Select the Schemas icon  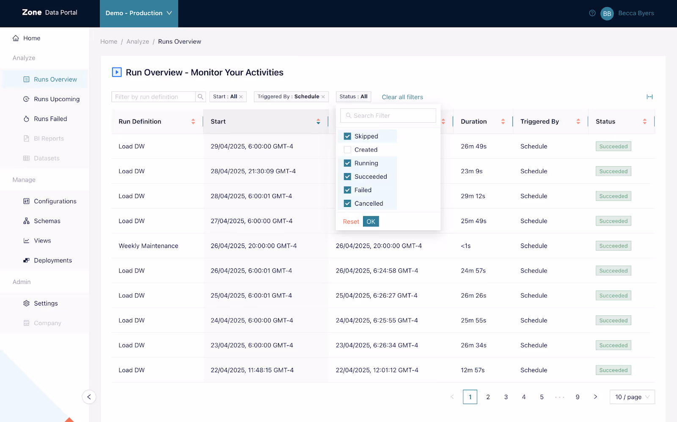click(x=26, y=221)
